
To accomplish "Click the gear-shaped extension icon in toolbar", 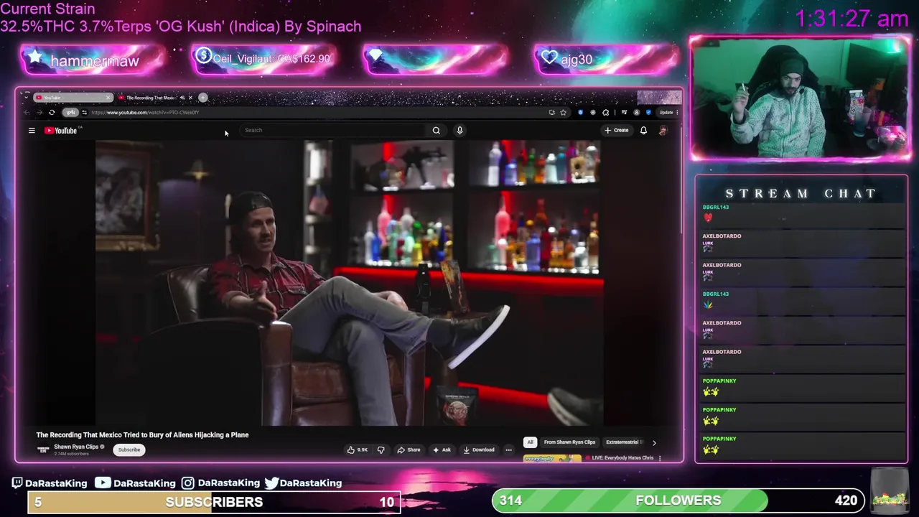I will coord(593,112).
